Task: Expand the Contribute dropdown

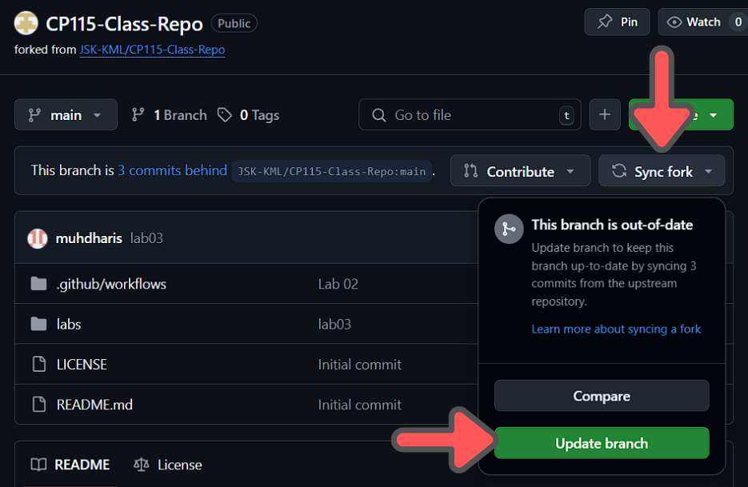Action: point(521,171)
